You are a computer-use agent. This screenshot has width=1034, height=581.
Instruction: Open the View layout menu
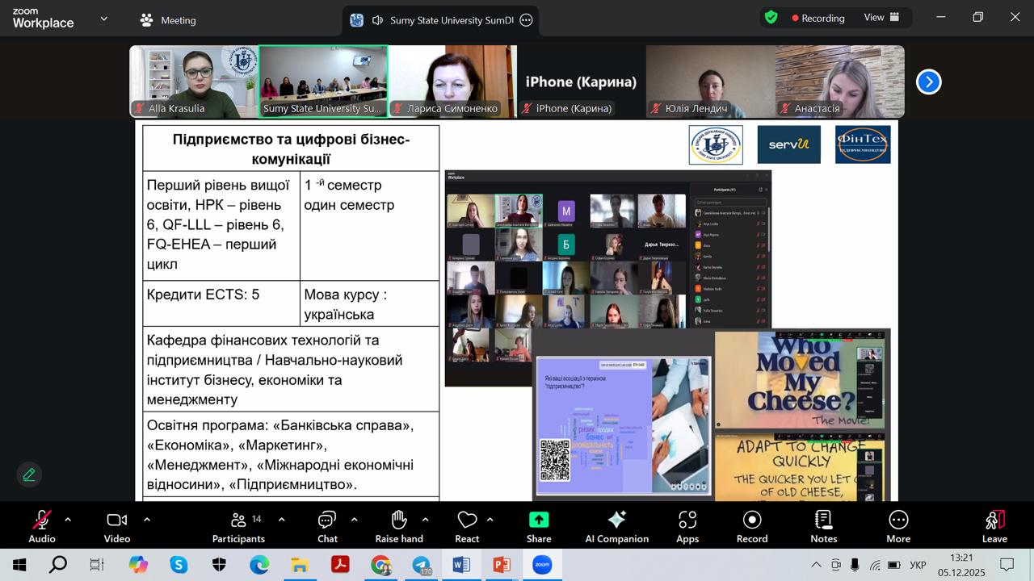[x=882, y=18]
